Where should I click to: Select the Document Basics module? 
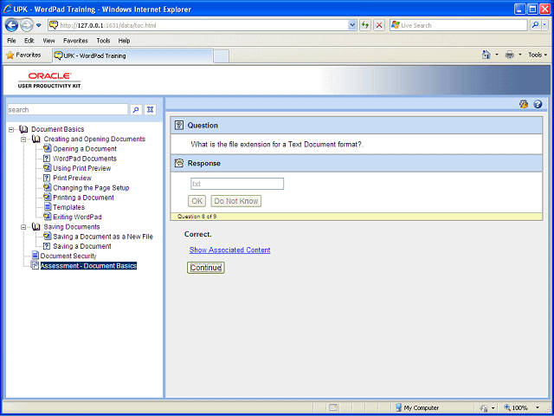58,129
